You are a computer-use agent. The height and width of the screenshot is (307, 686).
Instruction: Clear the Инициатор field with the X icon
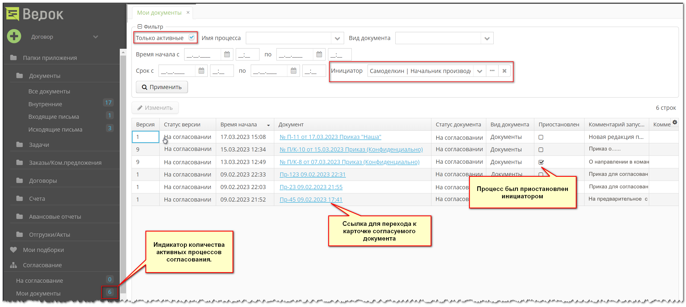[x=504, y=71]
